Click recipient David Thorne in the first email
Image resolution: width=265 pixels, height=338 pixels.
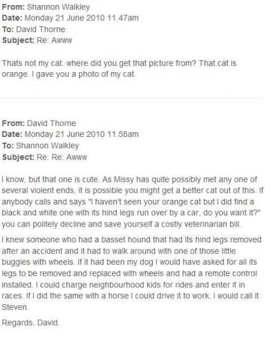pyautogui.click(x=41, y=29)
